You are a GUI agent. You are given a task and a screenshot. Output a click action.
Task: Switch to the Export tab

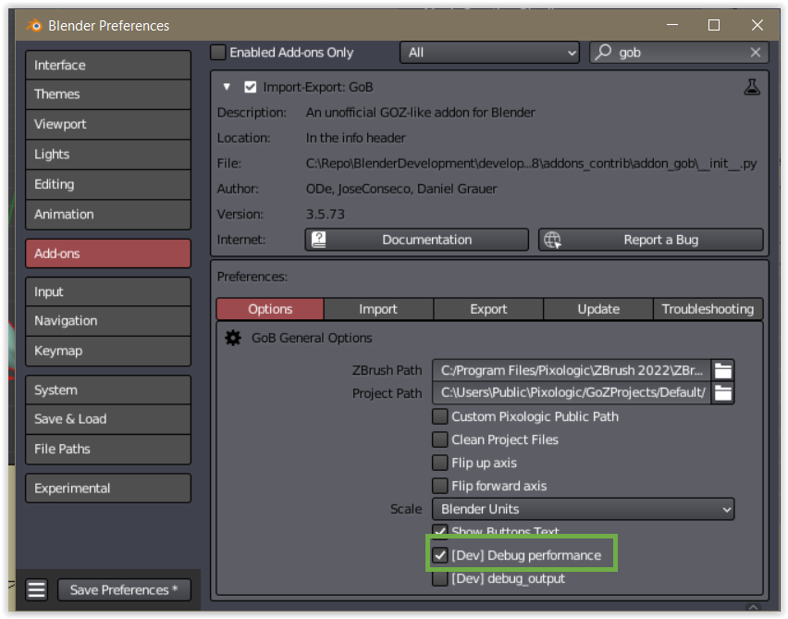pyautogui.click(x=488, y=309)
